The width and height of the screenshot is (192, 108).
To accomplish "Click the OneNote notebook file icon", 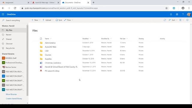I will tap(41, 67).
